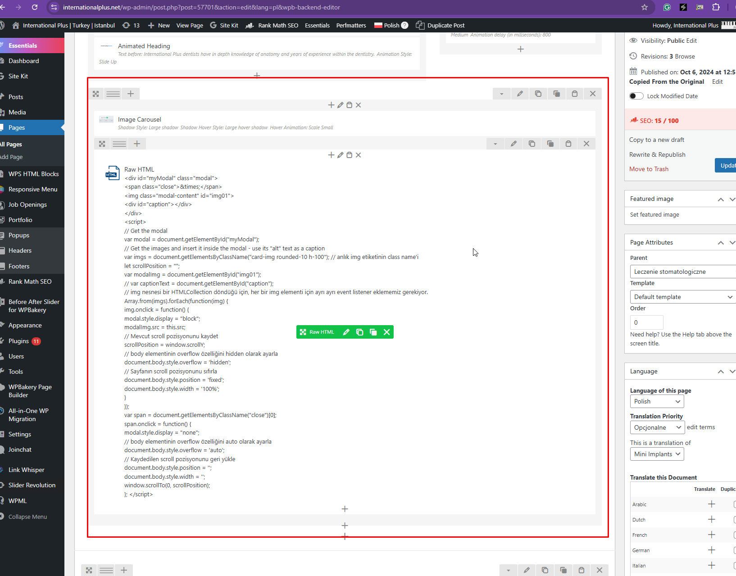736x576 pixels.
Task: Open browser extensions puzzle icon
Action: point(716,7)
